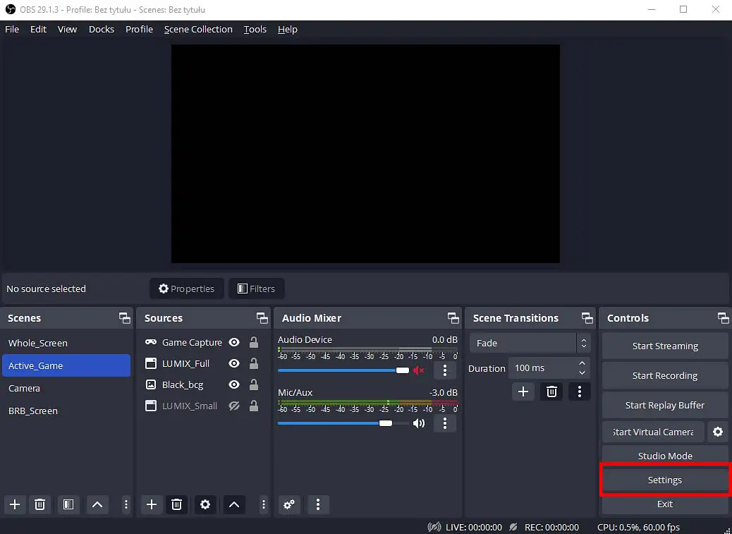The height and width of the screenshot is (534, 732).
Task: Select the BRB_Screen scene
Action: click(x=66, y=411)
